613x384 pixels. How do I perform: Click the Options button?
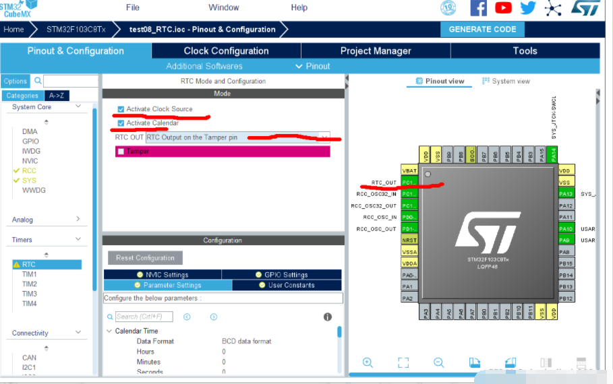pos(16,82)
